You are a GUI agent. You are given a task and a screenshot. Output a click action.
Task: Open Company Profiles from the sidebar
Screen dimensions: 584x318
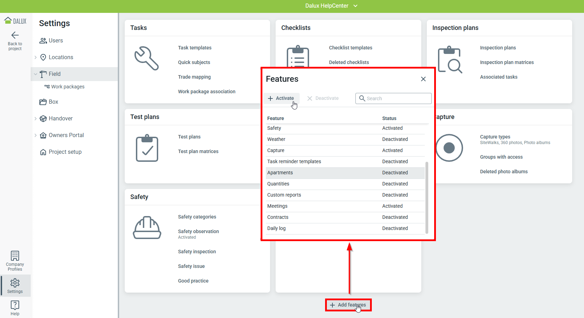[x=15, y=261]
